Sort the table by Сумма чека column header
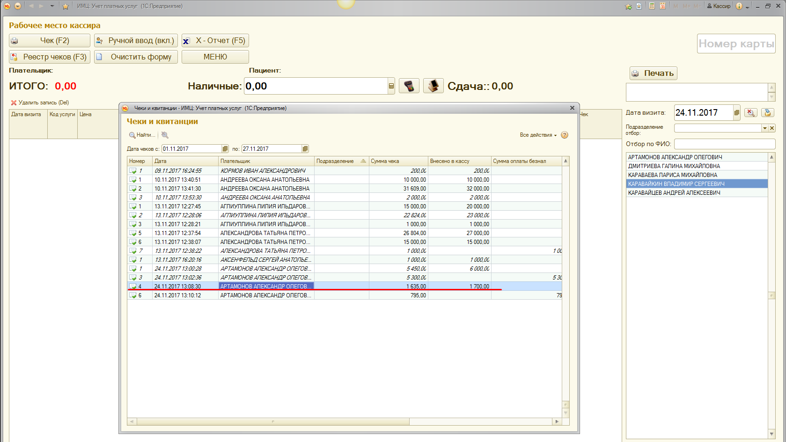 tap(398, 161)
